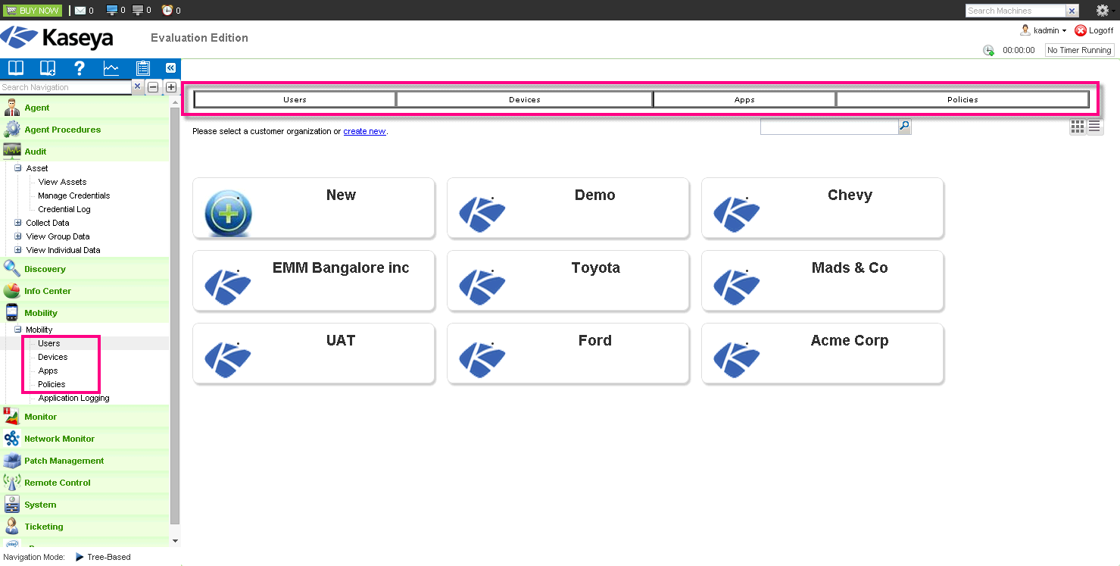Click the alarm clock icon in top bar

pyautogui.click(x=167, y=10)
